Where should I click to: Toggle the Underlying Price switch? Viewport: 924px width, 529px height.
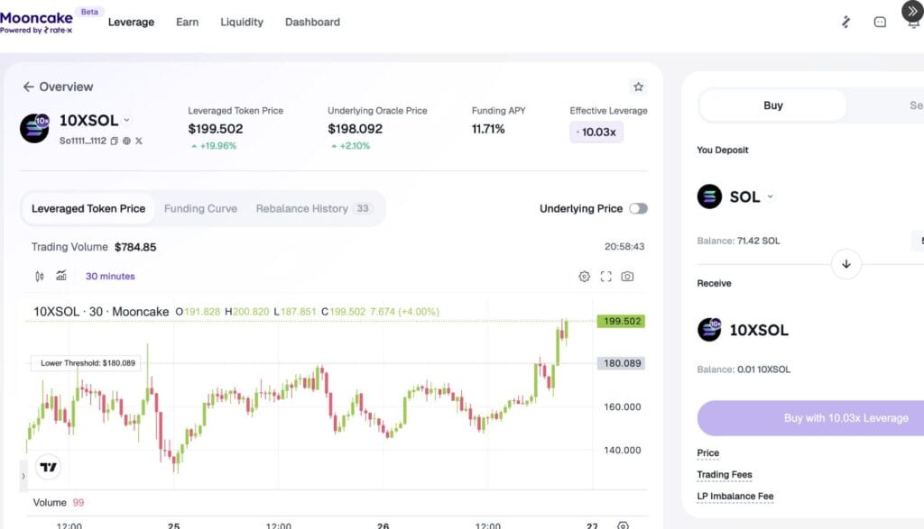coord(639,208)
